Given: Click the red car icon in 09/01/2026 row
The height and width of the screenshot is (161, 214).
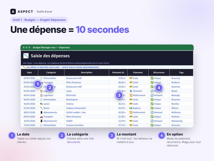Looking at the screenshot, I should tap(41, 117).
